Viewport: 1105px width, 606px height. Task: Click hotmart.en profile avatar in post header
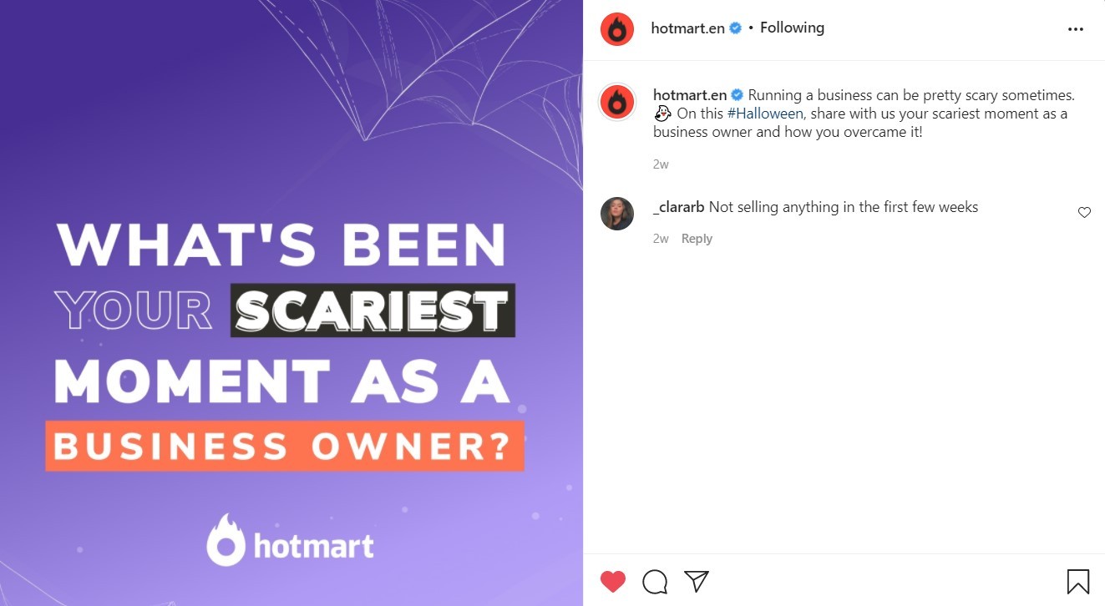[617, 29]
